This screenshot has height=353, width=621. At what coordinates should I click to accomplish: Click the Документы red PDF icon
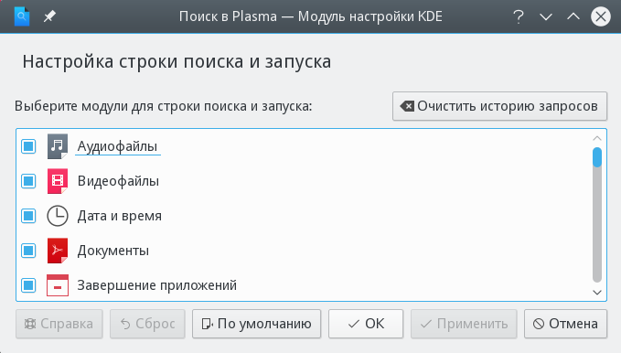pyautogui.click(x=58, y=251)
